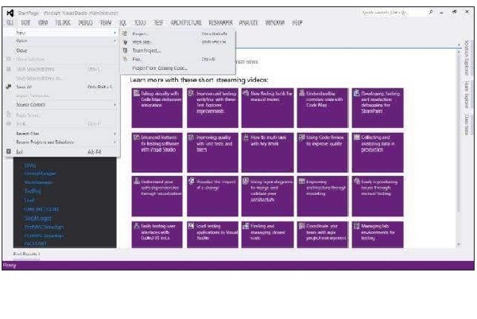Open the HELP menu

[297, 23]
